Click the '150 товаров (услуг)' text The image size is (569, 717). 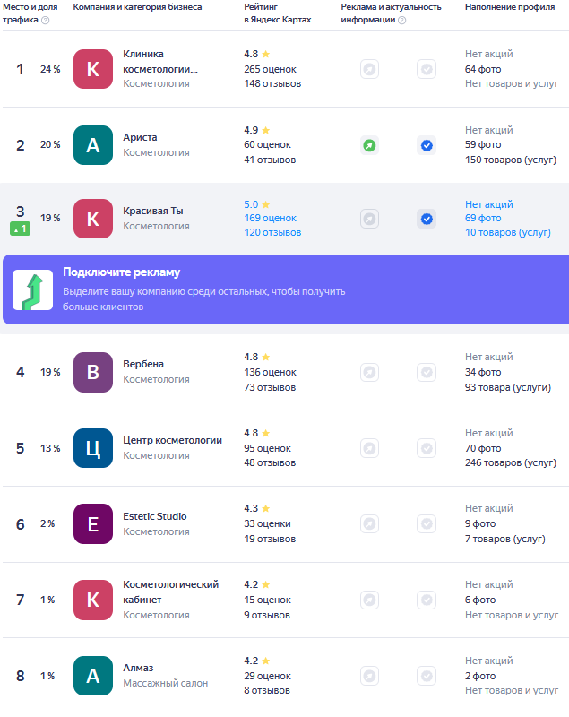click(511, 160)
